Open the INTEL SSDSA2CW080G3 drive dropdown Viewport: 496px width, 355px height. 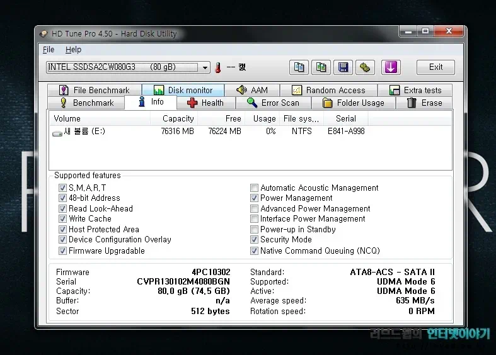pos(128,67)
